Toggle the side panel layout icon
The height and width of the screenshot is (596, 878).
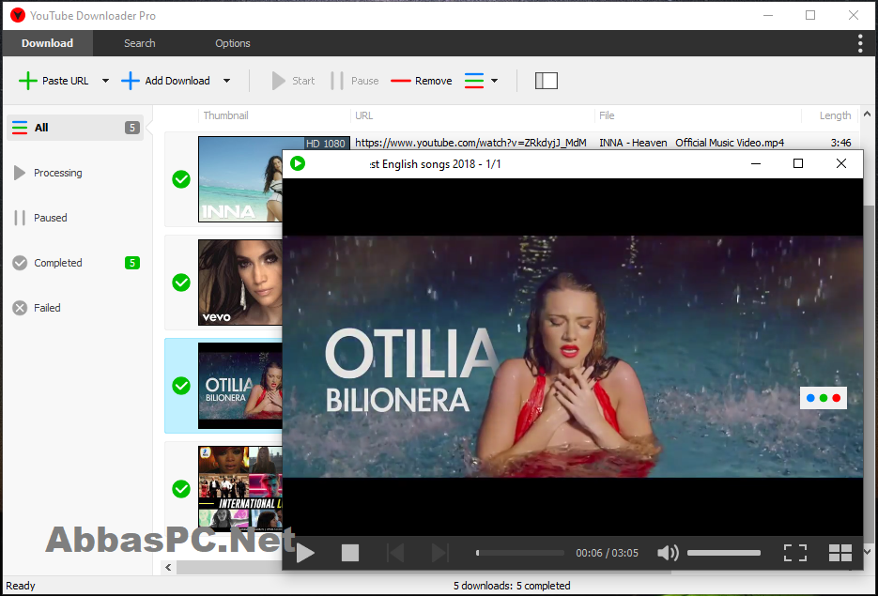click(x=546, y=81)
